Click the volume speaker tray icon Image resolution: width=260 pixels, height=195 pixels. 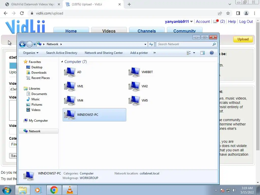pos(234,190)
